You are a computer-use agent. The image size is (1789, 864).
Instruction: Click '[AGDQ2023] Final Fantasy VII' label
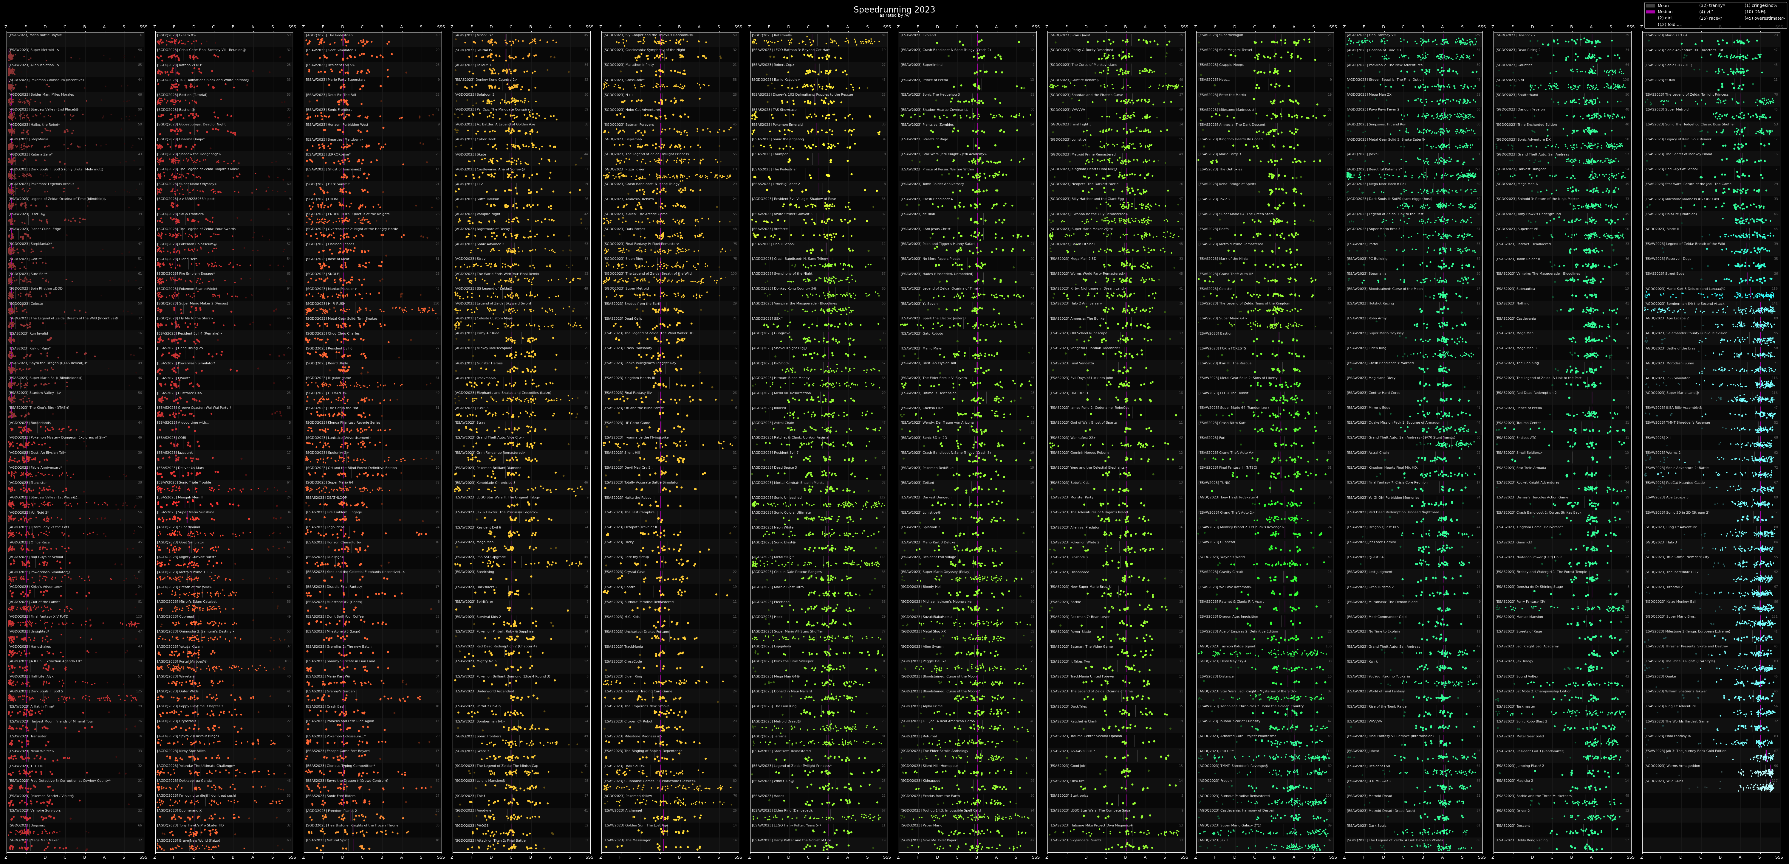click(x=1372, y=35)
